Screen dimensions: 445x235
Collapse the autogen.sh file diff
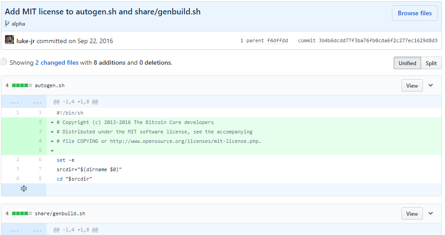[x=431, y=85]
